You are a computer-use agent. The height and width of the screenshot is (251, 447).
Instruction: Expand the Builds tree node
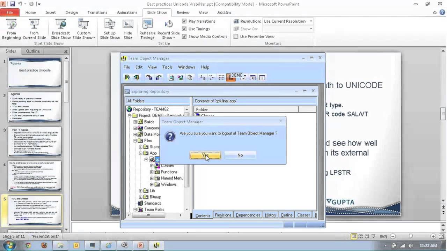click(x=135, y=122)
